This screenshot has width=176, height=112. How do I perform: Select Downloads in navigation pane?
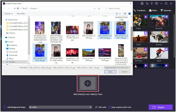coord(13,55)
